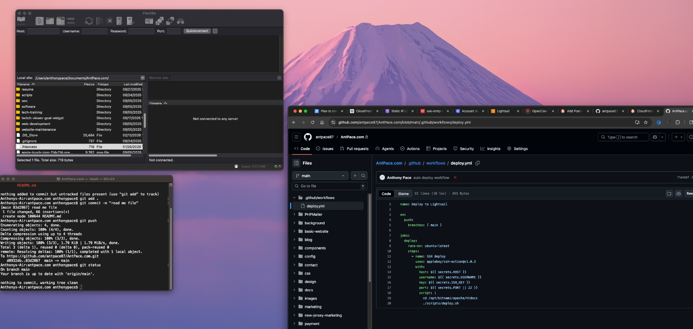This screenshot has width=693, height=329.
Task: Click the GitHub Octocat logo
Action: tap(308, 137)
